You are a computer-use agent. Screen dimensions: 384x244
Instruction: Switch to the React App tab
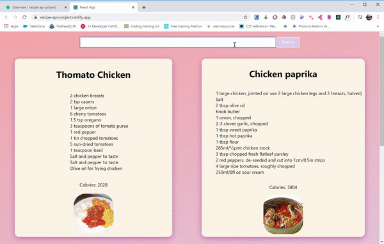[104, 7]
